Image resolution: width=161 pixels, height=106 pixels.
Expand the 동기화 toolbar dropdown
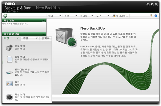coord(87,16)
